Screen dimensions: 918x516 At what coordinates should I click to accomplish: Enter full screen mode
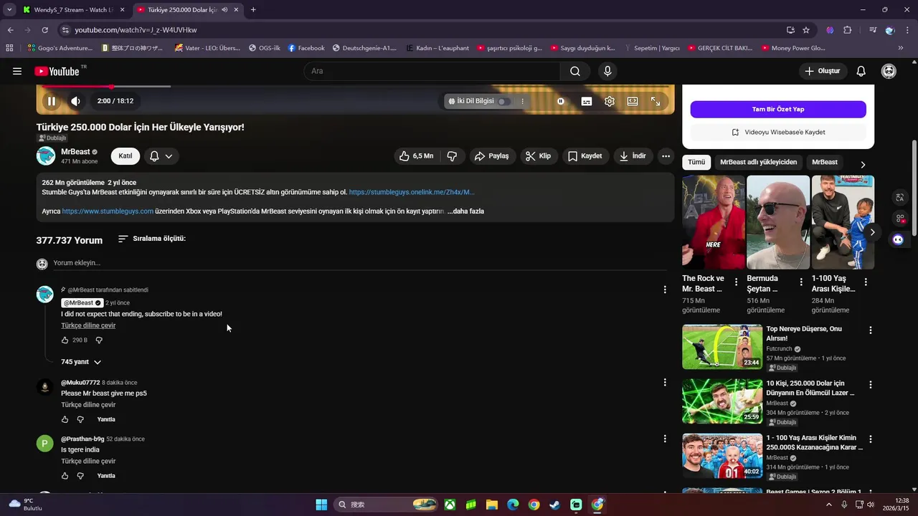coord(656,101)
